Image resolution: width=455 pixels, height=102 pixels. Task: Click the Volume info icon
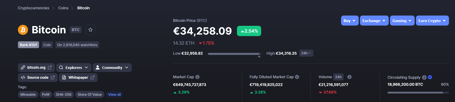[x=349, y=77]
